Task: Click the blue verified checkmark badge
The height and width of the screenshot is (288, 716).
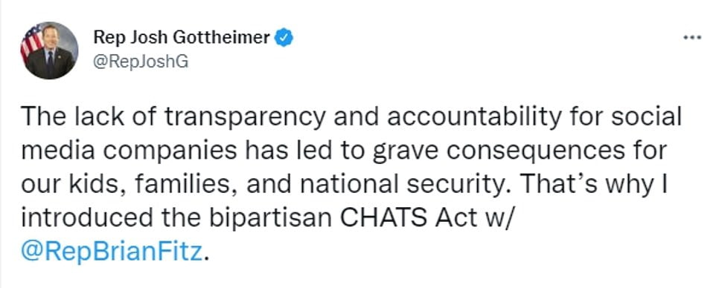Action: tap(284, 38)
